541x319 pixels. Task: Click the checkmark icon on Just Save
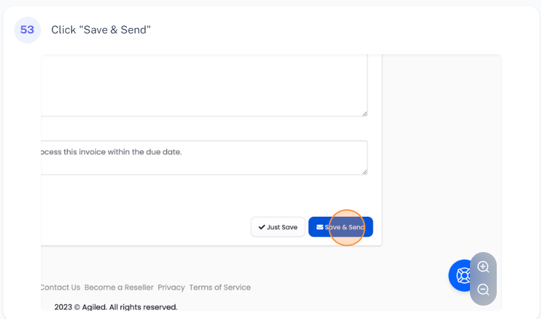(x=261, y=227)
